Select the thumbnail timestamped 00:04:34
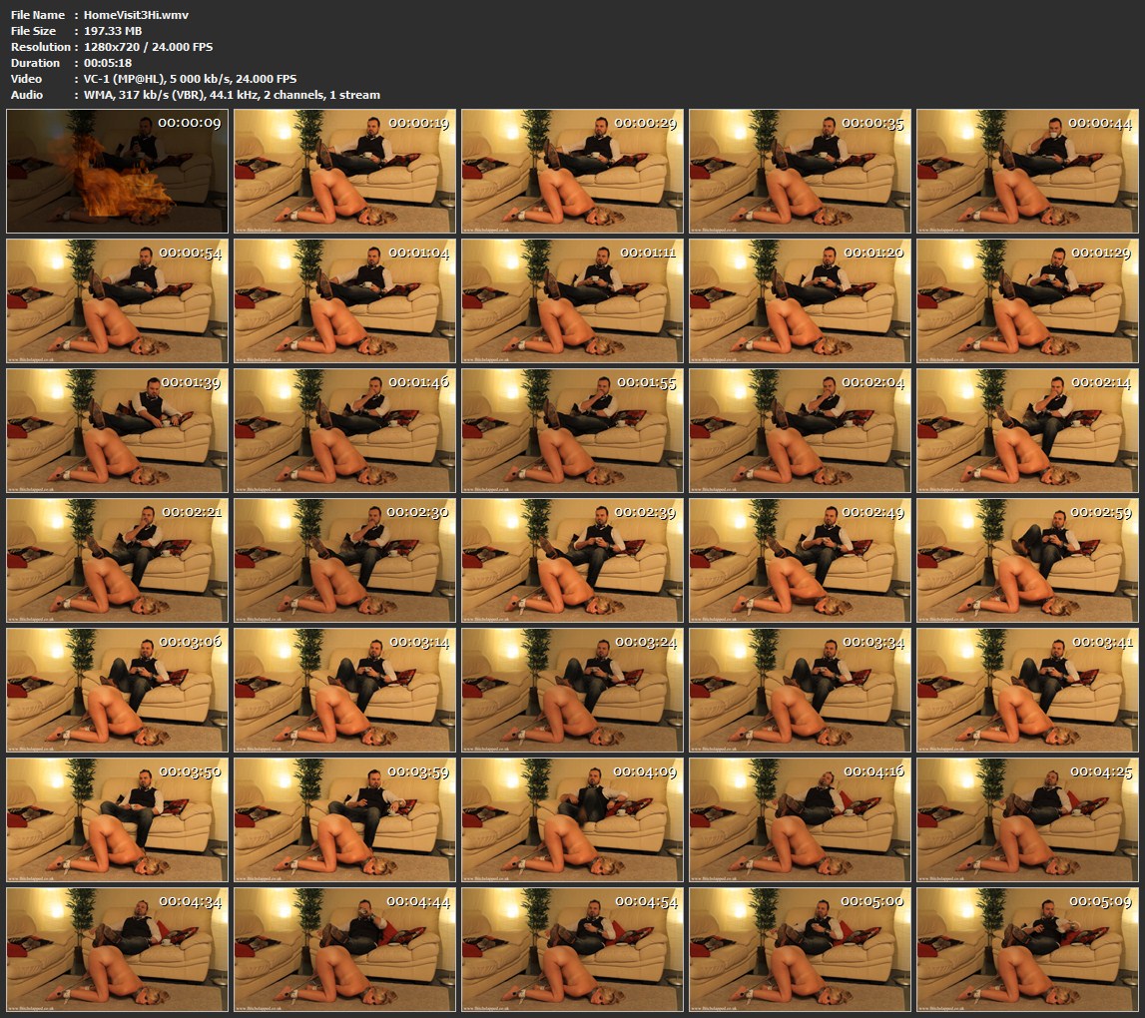Image resolution: width=1145 pixels, height=1018 pixels. [117, 950]
